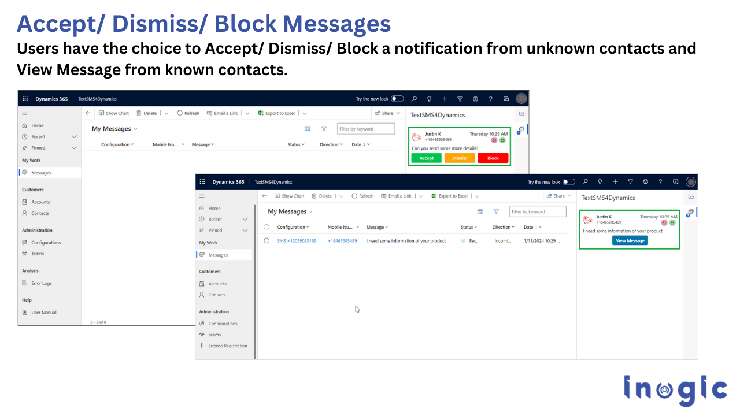Expand Pinned chevron in back window sidebar
The height and width of the screenshot is (416, 740).
tap(74, 148)
